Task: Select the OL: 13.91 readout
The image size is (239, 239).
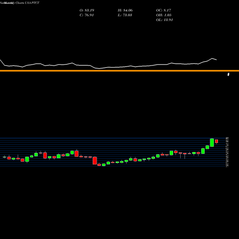Action: click(164, 20)
